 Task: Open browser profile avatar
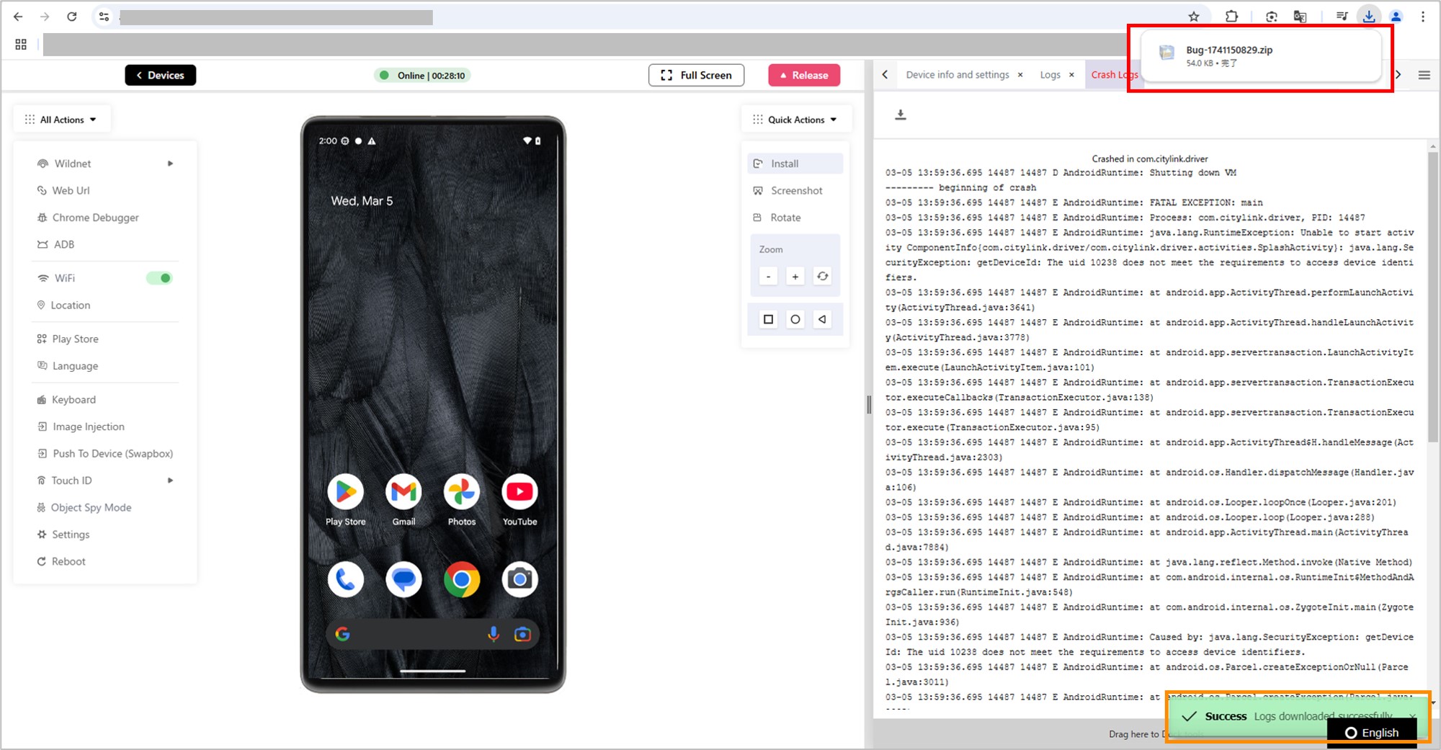pyautogui.click(x=1396, y=17)
